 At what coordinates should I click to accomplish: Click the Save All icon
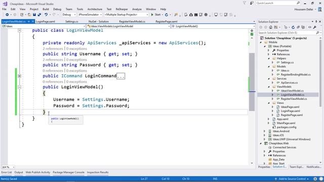(39, 15)
